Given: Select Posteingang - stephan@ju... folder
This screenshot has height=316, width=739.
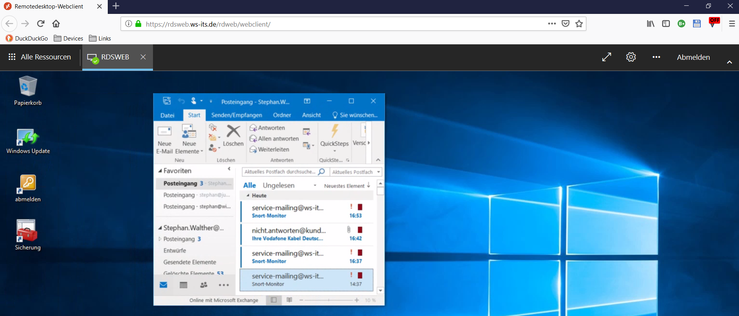Looking at the screenshot, I should click(x=195, y=195).
